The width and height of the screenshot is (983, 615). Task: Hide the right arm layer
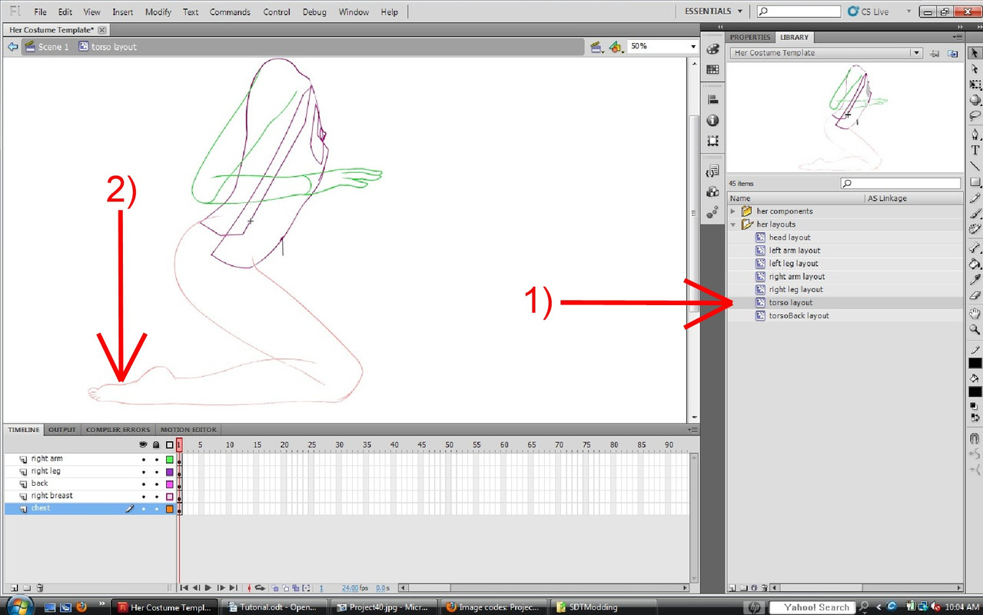[143, 459]
